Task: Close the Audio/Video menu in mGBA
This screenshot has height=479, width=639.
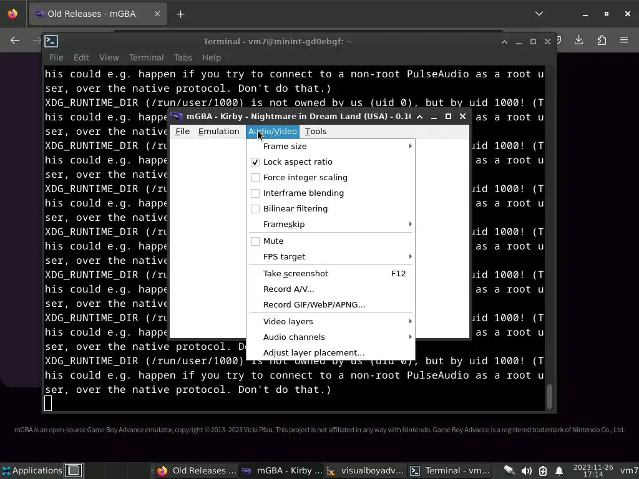Action: (x=273, y=131)
